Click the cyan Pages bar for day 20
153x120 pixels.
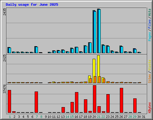pos(95,32)
